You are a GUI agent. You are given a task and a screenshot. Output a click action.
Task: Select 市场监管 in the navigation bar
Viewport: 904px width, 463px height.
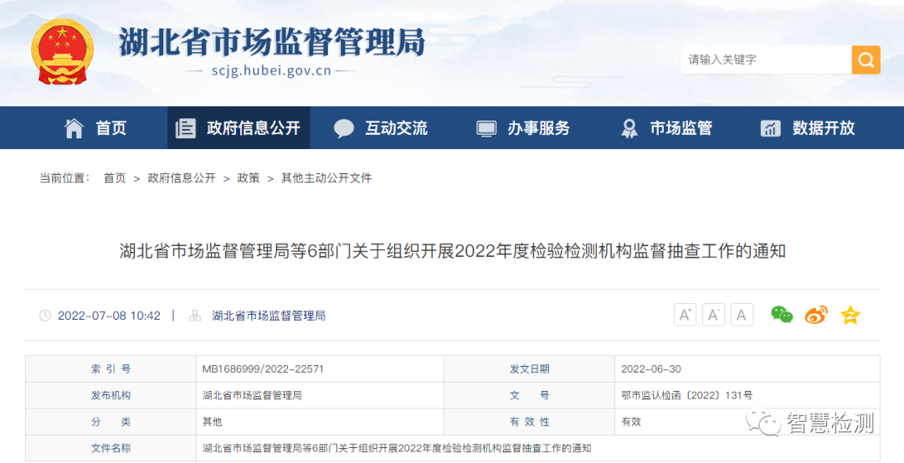[x=666, y=128]
